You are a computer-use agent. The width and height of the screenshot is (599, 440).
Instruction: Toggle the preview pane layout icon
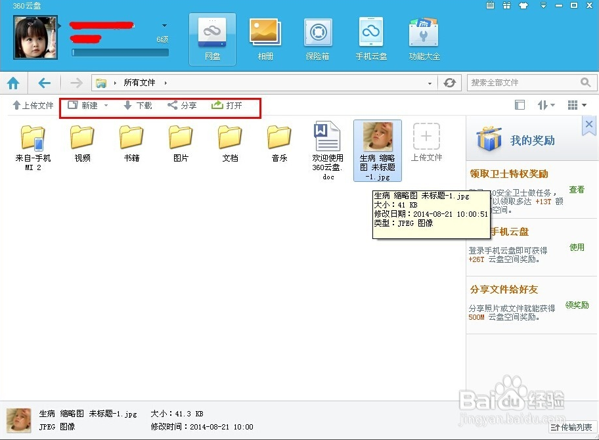[x=520, y=105]
